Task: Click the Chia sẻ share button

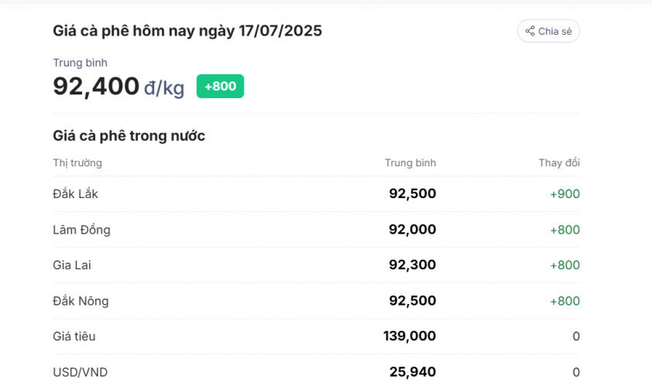Action: click(x=548, y=31)
